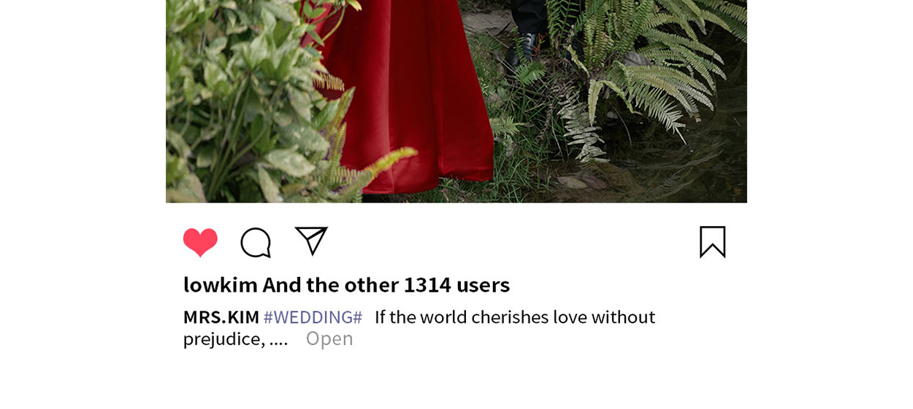Expand the caption with the Open link
913x409 pixels.
pos(329,338)
